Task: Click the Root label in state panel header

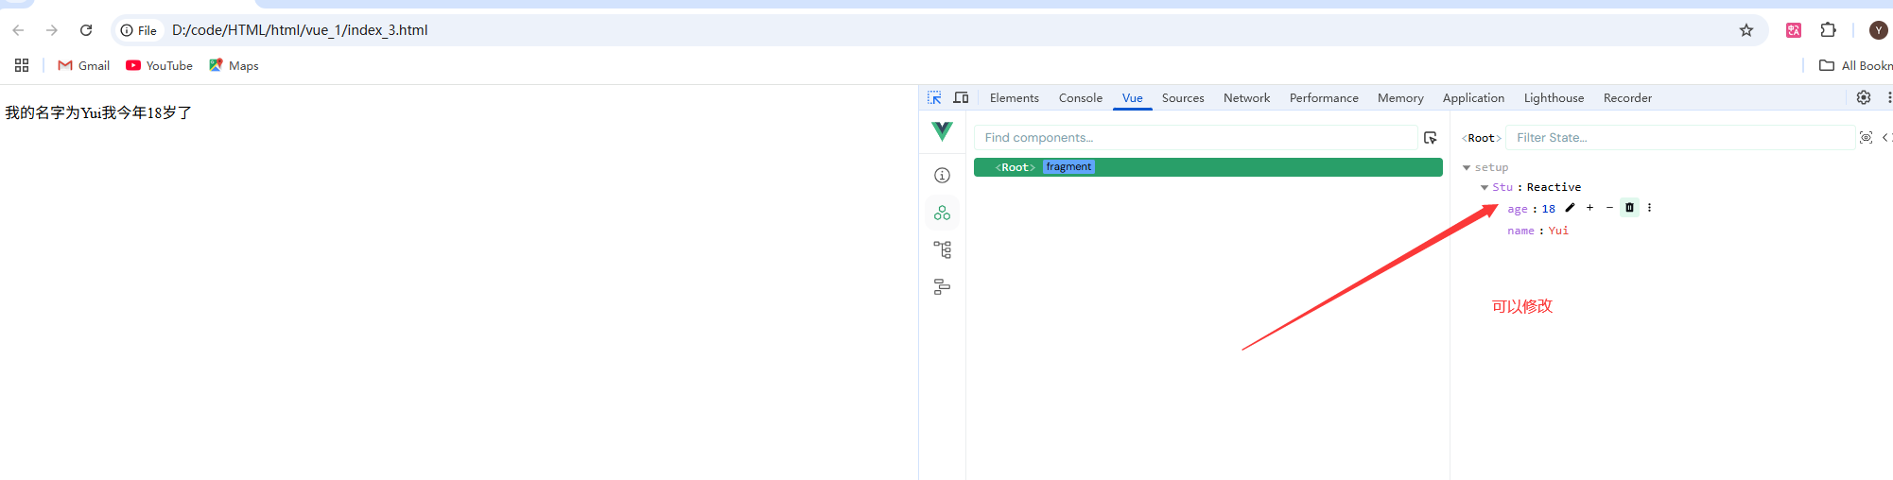Action: tap(1482, 138)
